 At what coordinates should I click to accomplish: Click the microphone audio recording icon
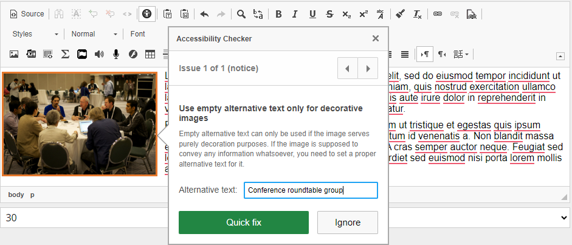(116, 54)
